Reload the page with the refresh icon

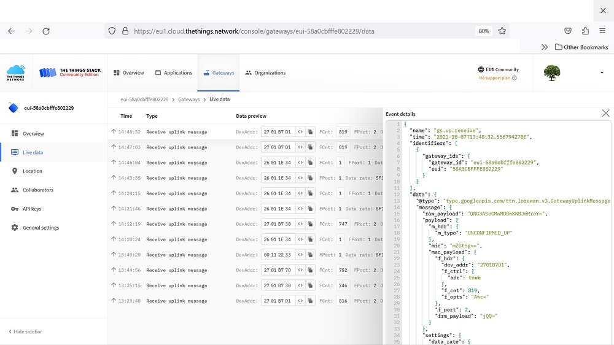tap(46, 31)
